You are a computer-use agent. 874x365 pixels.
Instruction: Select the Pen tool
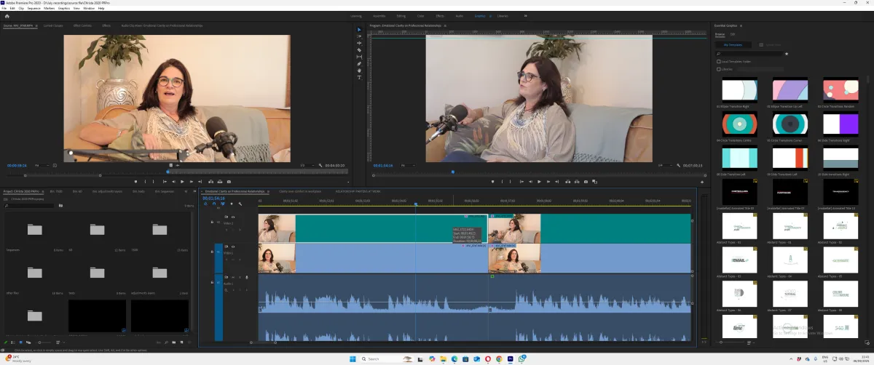[x=359, y=63]
